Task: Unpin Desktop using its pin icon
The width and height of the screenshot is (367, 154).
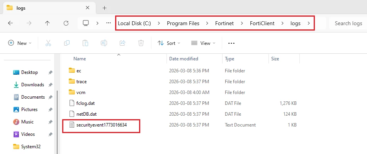Action: click(x=50, y=72)
